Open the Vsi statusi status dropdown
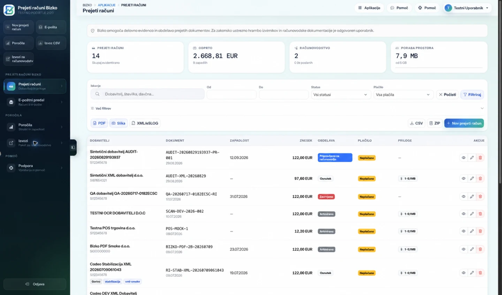 tap(340, 94)
